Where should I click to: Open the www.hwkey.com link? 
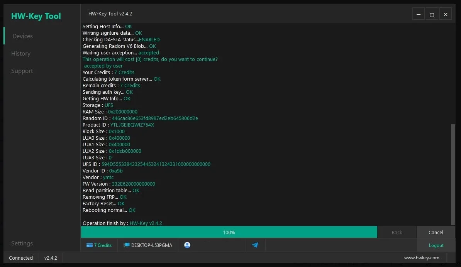[x=422, y=258]
